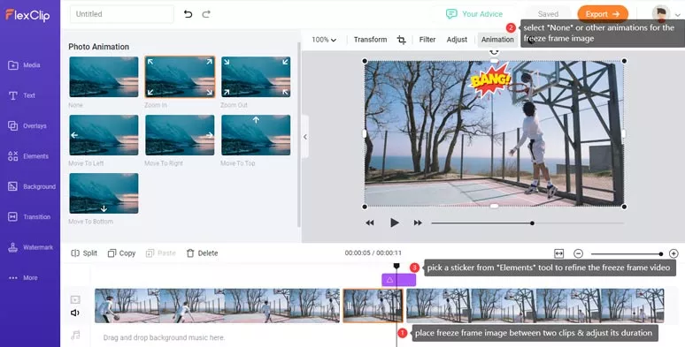The image size is (685, 347).
Task: Delete the selected clip
Action: tap(202, 253)
